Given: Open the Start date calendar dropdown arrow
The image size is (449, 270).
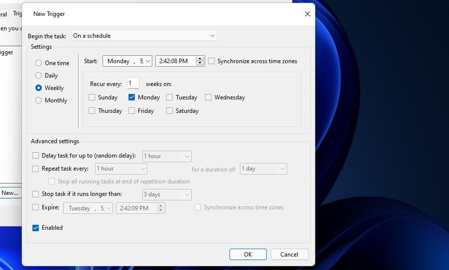Looking at the screenshot, I should pyautogui.click(x=148, y=61).
